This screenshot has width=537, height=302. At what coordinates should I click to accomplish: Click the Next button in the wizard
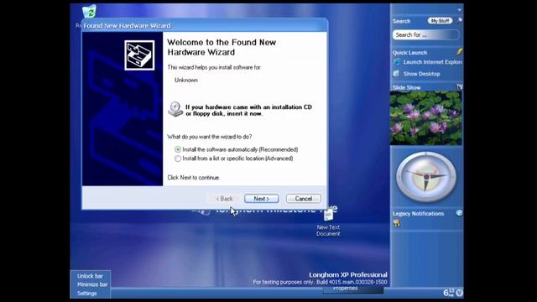point(261,199)
